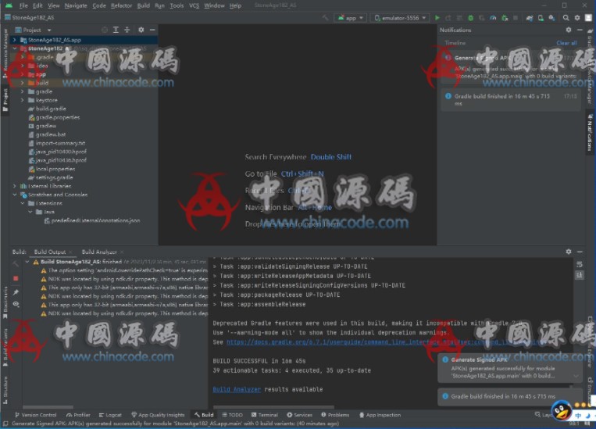
Task: Click the red Stop build icon
Action: tap(16, 278)
